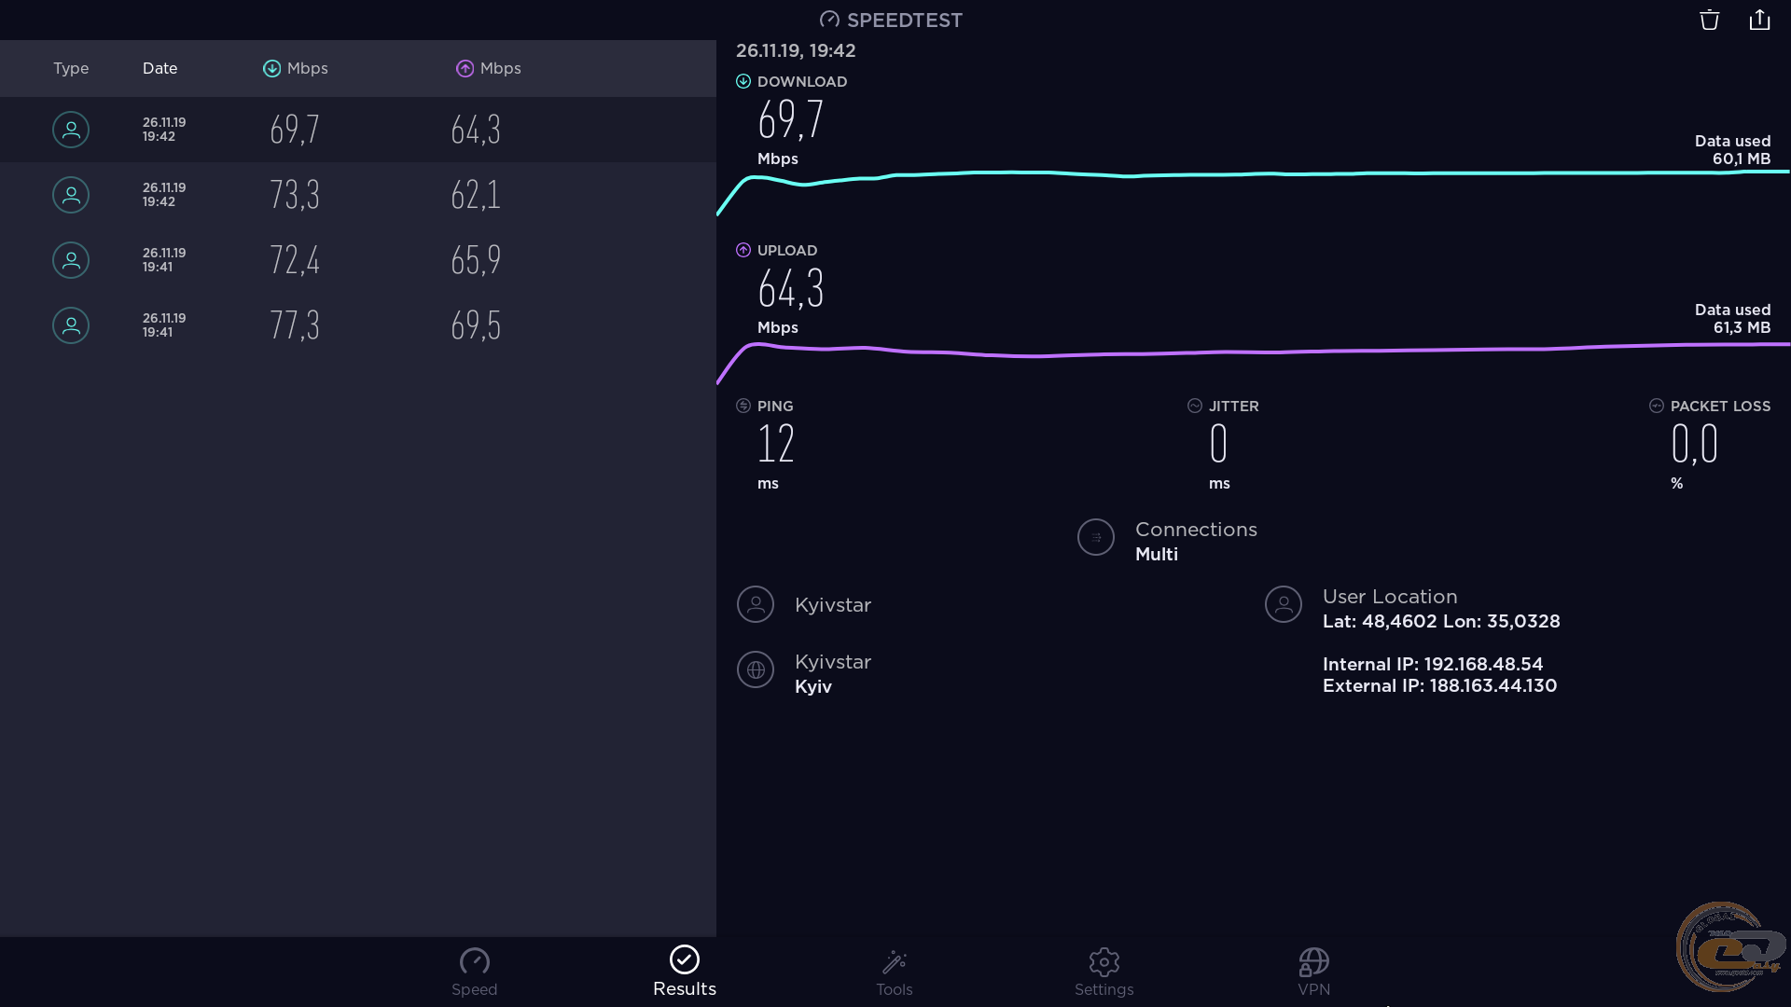Open the Speed tab
Image resolution: width=1791 pixels, height=1007 pixels.
(x=474, y=972)
